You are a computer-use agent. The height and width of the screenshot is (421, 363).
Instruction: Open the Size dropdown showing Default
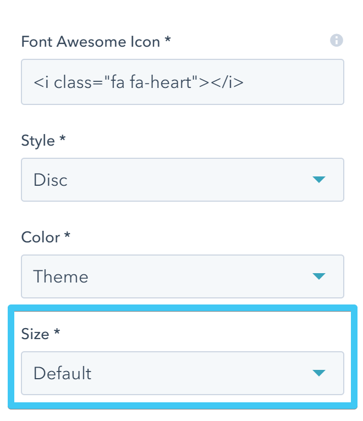pos(182,373)
